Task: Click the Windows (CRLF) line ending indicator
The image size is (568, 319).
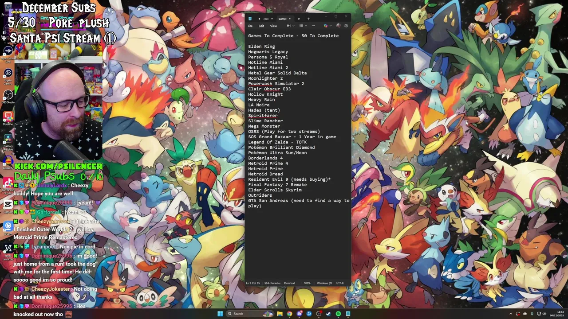Action: 324,283
